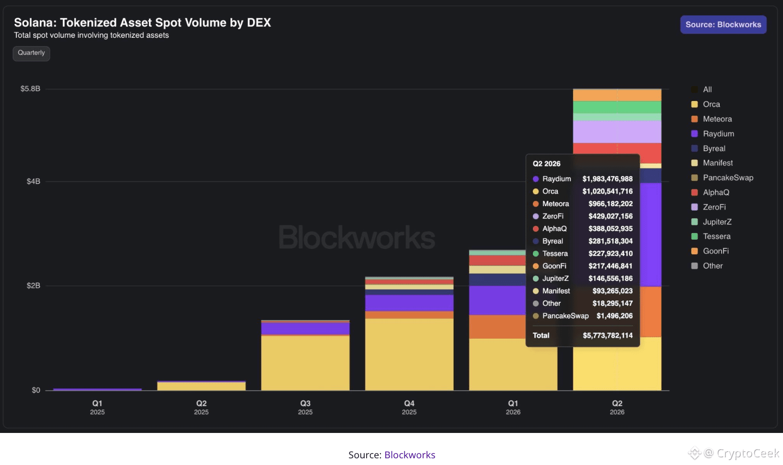
Task: Toggle ZeroFi series in the legend
Action: (x=708, y=207)
